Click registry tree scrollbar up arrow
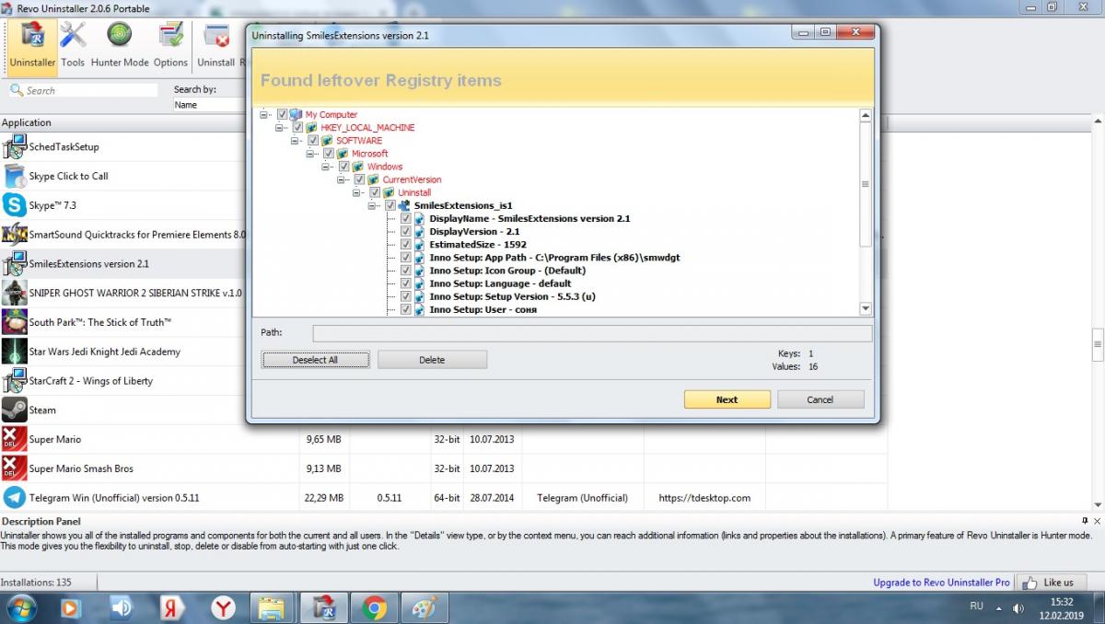This screenshot has height=624, width=1105. click(865, 116)
